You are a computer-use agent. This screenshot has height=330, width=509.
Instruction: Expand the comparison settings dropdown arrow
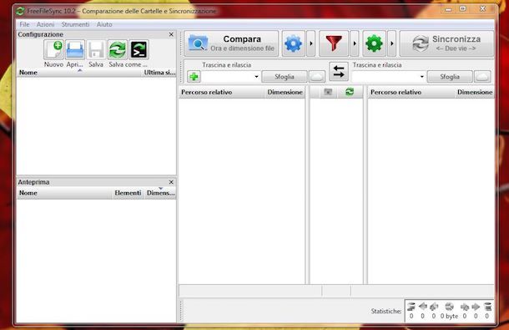[x=310, y=43]
